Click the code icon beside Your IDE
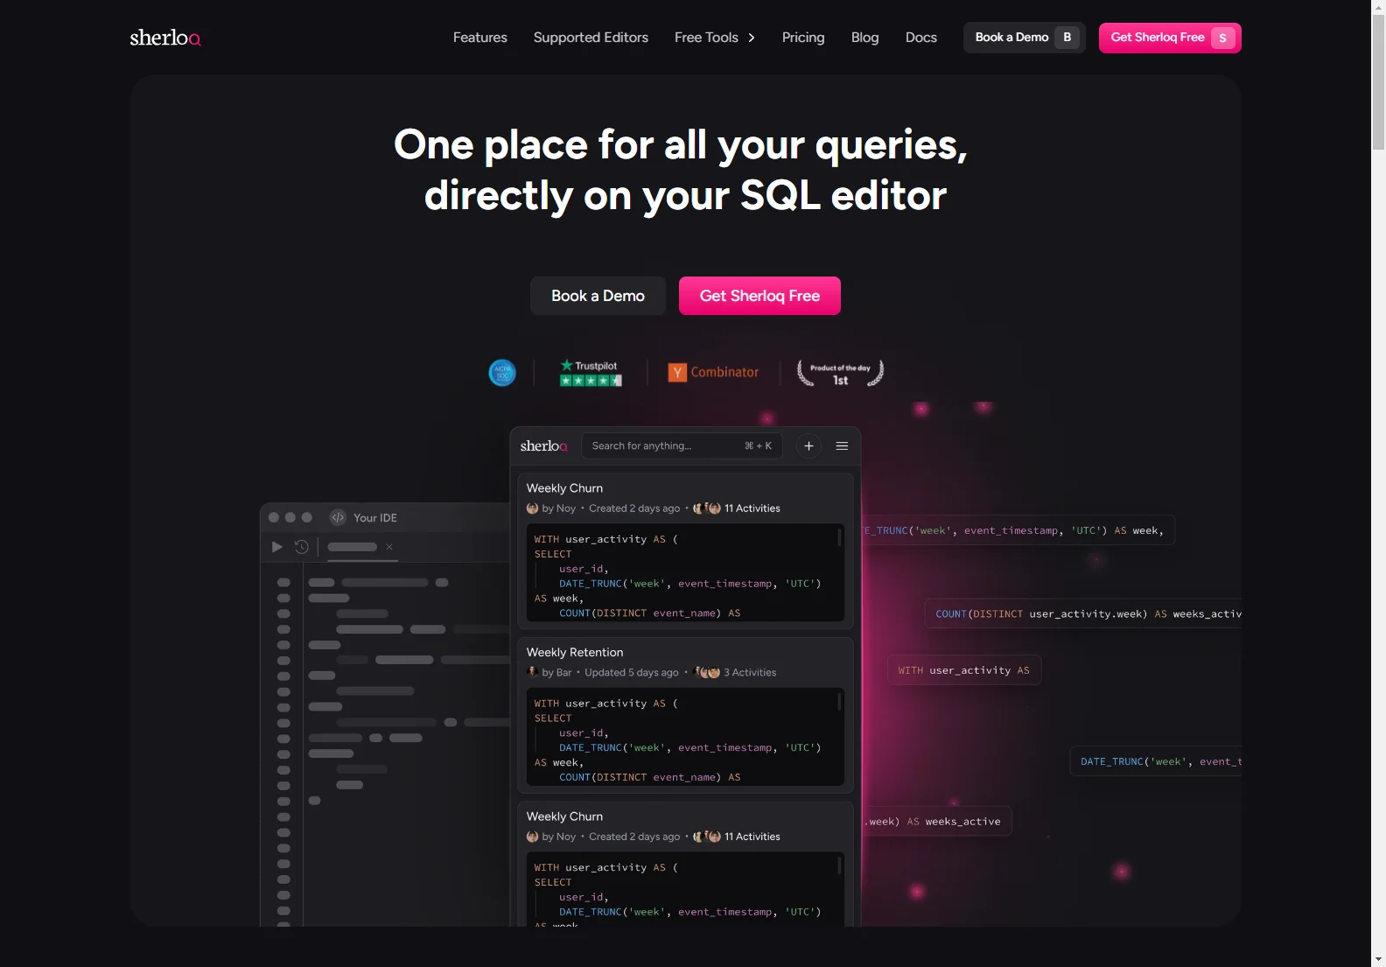 [x=338, y=517]
